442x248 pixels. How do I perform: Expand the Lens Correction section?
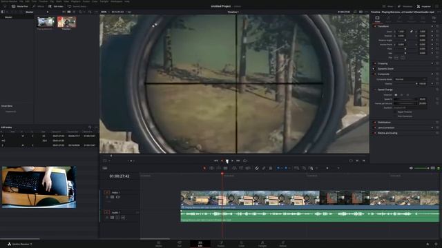[x=386, y=127]
